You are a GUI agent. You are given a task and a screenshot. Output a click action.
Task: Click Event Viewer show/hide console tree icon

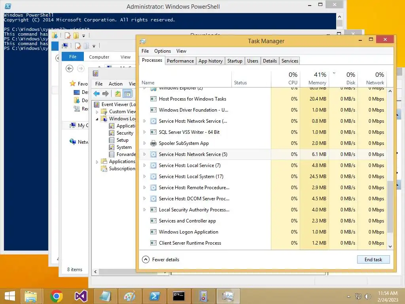click(x=127, y=94)
